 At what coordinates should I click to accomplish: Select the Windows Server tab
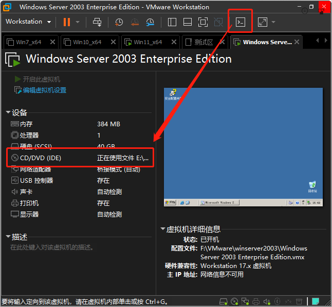pyautogui.click(x=267, y=42)
